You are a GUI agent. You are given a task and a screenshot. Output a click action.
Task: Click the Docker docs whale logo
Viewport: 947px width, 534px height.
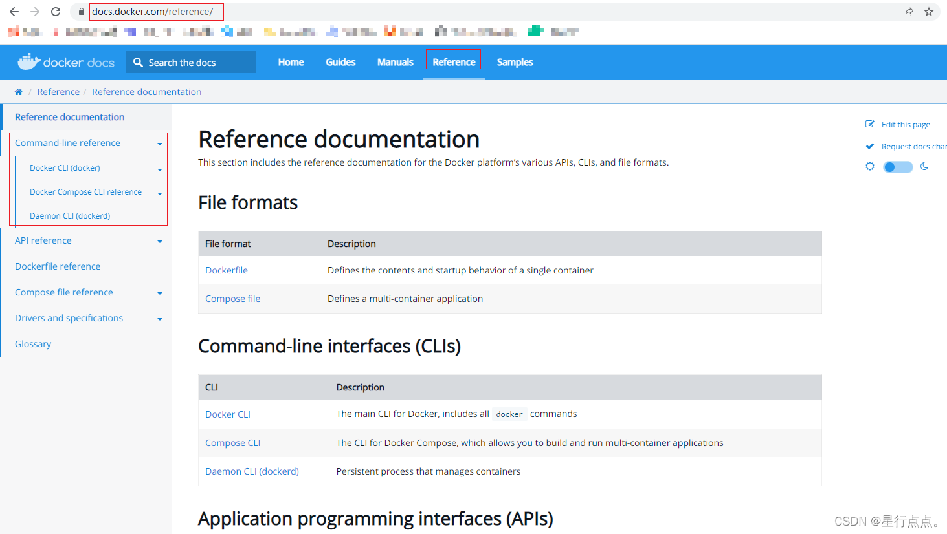pyautogui.click(x=29, y=61)
